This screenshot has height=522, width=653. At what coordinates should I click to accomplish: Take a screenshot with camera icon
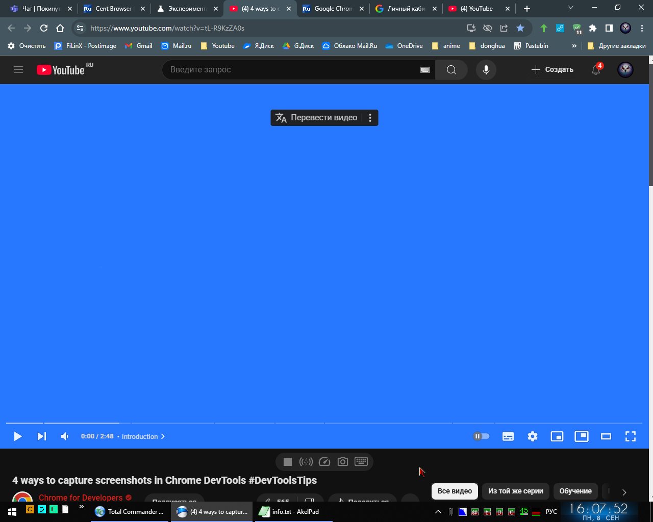(x=343, y=462)
